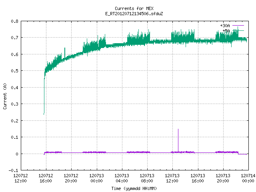The height and width of the screenshot is (192, 256).
Task: Click the -0.1 y-axis tick label
Action: pos(13,170)
